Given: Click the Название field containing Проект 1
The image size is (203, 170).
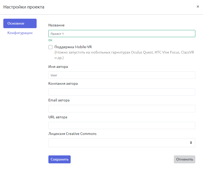Looking at the screenshot, I should (x=122, y=34).
